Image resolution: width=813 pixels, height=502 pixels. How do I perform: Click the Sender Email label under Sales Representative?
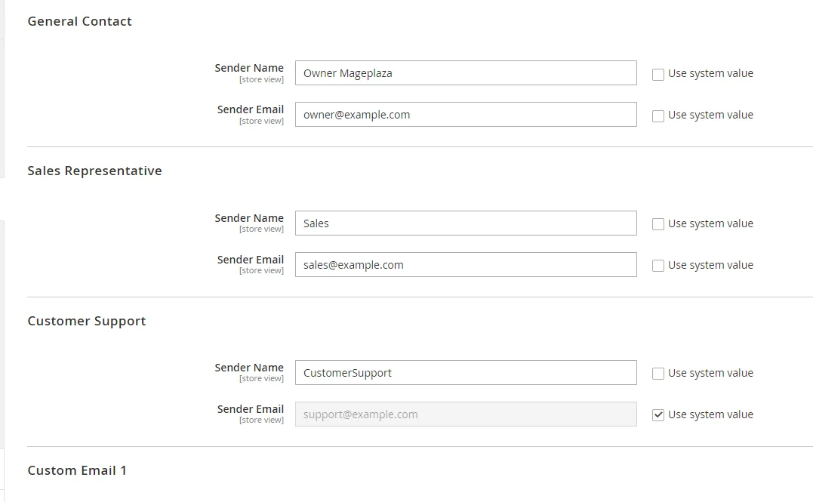(x=250, y=260)
